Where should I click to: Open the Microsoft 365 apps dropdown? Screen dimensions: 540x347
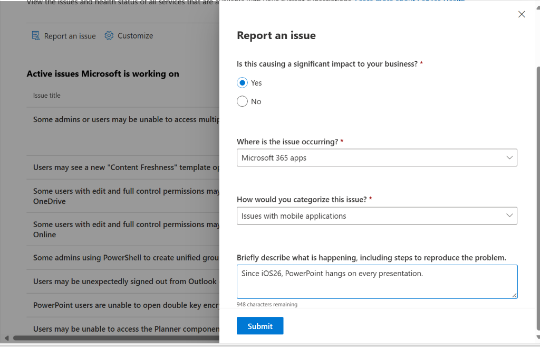click(377, 157)
